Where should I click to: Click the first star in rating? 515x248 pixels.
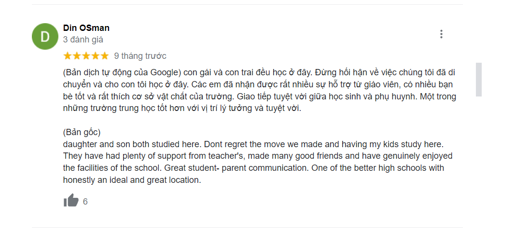(68, 56)
